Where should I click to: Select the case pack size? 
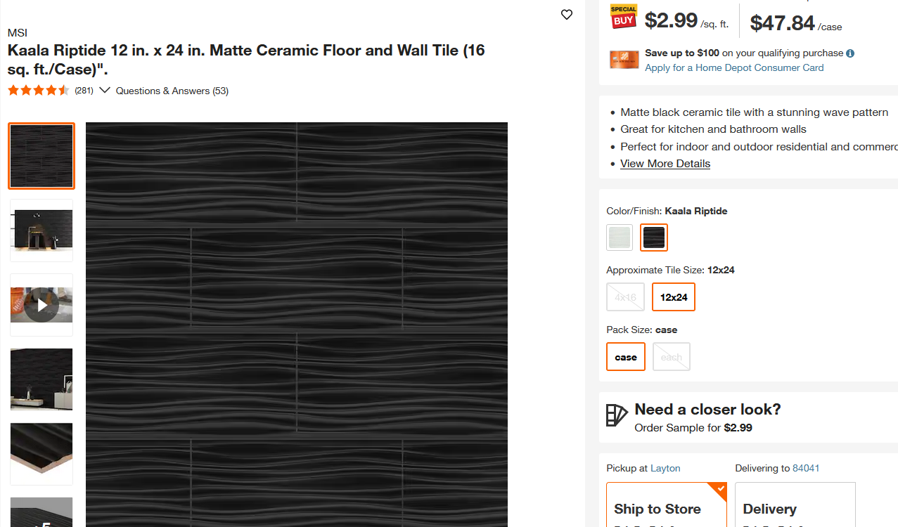pyautogui.click(x=625, y=356)
